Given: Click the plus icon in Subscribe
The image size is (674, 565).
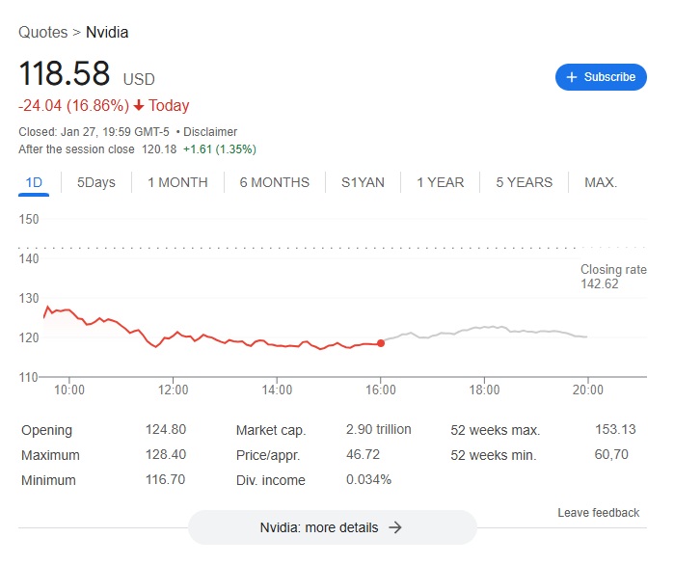Looking at the screenshot, I should (x=571, y=77).
